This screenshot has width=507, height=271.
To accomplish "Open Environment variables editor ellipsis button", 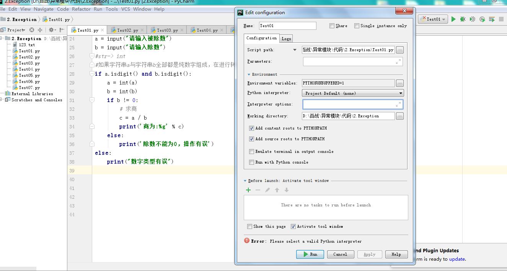I will point(400,83).
